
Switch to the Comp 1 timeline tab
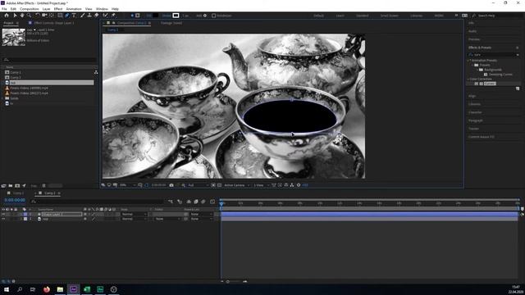pos(18,193)
